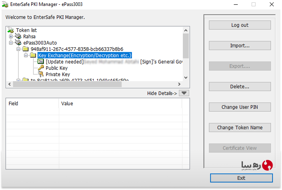Screen dimensions: 282x190
Task: Click the Token list root bee icon
Action: click(x=11, y=30)
